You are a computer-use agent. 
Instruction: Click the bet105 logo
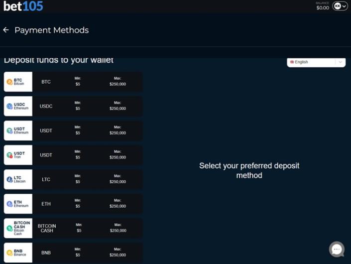23,6
